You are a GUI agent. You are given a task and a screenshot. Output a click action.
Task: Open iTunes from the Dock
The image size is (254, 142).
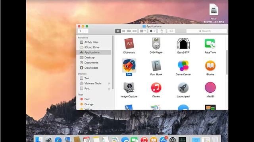(144, 139)
